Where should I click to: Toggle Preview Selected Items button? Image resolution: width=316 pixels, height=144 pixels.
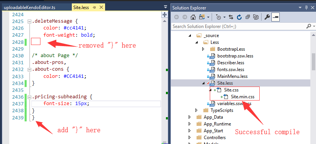[275, 17]
